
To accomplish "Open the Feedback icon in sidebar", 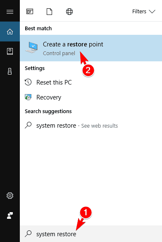I will [x=10, y=215].
